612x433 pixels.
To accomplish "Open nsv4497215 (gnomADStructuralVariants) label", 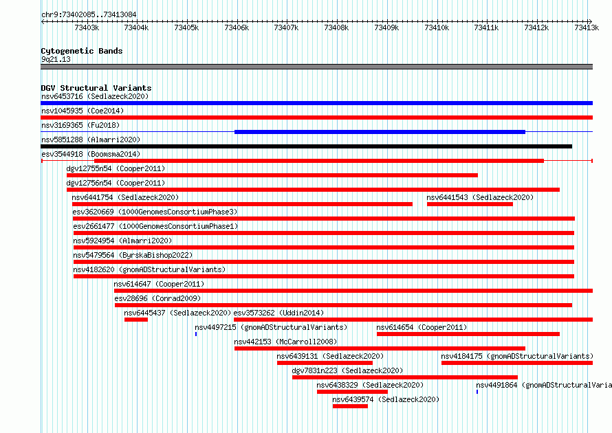I will pos(271,327).
